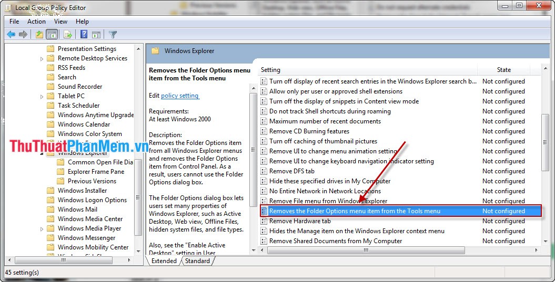Viewport: 555px width, 282px height.
Task: Click the Forward arrow toolbar icon
Action: point(23,34)
